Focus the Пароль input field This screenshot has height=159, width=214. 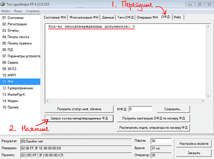tap(161, 141)
